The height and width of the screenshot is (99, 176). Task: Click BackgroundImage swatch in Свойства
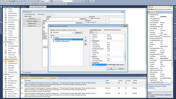coord(161,37)
